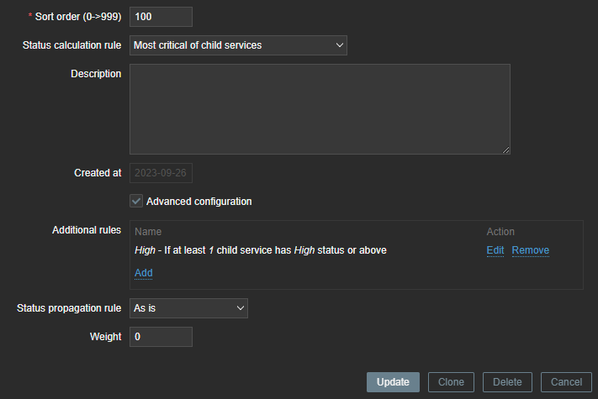Open the Status calculation rule dropdown
This screenshot has width=598, height=399.
point(238,45)
